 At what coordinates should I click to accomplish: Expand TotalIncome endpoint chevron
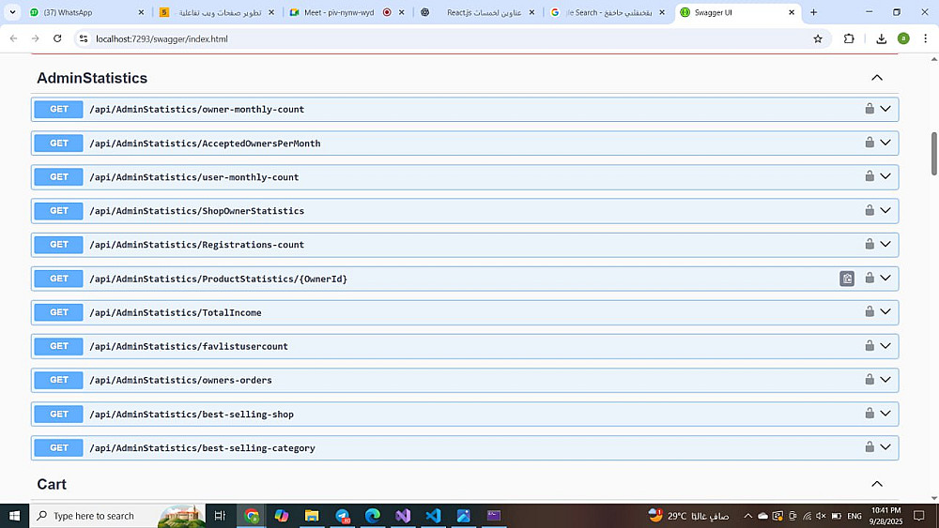(x=885, y=311)
